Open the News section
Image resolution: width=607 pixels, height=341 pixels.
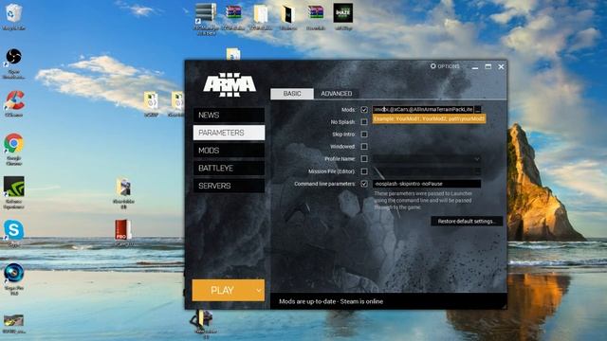229,116
